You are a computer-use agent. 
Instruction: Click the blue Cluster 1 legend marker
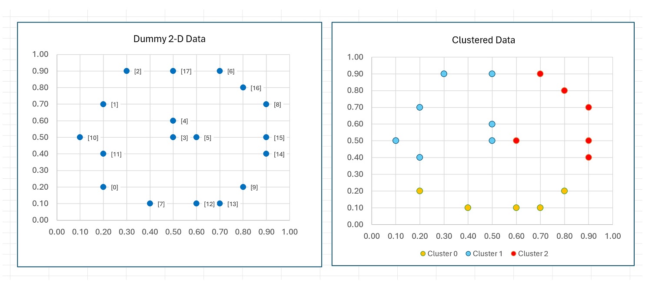coord(468,253)
